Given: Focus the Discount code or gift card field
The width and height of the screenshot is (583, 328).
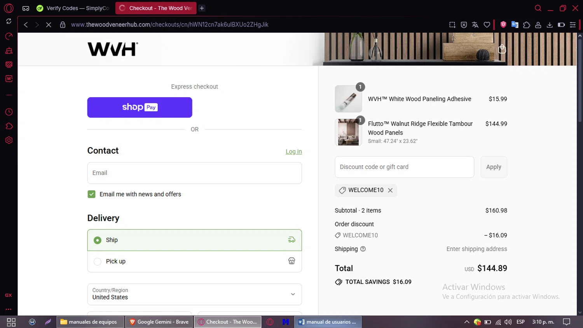Looking at the screenshot, I should coord(404,167).
